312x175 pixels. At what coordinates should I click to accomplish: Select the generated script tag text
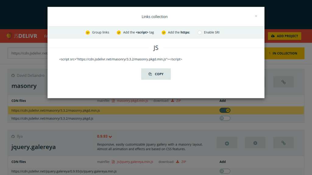point(121,59)
